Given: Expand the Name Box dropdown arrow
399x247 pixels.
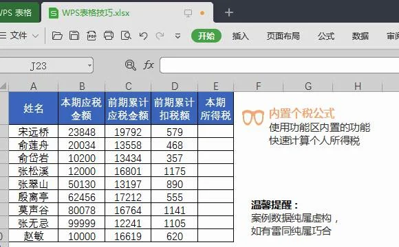Looking at the screenshot, I should click(x=90, y=65).
